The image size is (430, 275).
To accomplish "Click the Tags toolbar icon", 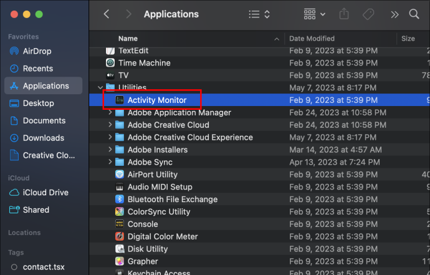I will pos(368,14).
